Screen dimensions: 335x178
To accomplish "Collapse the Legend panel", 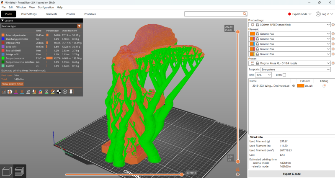I will [x=3, y=20].
